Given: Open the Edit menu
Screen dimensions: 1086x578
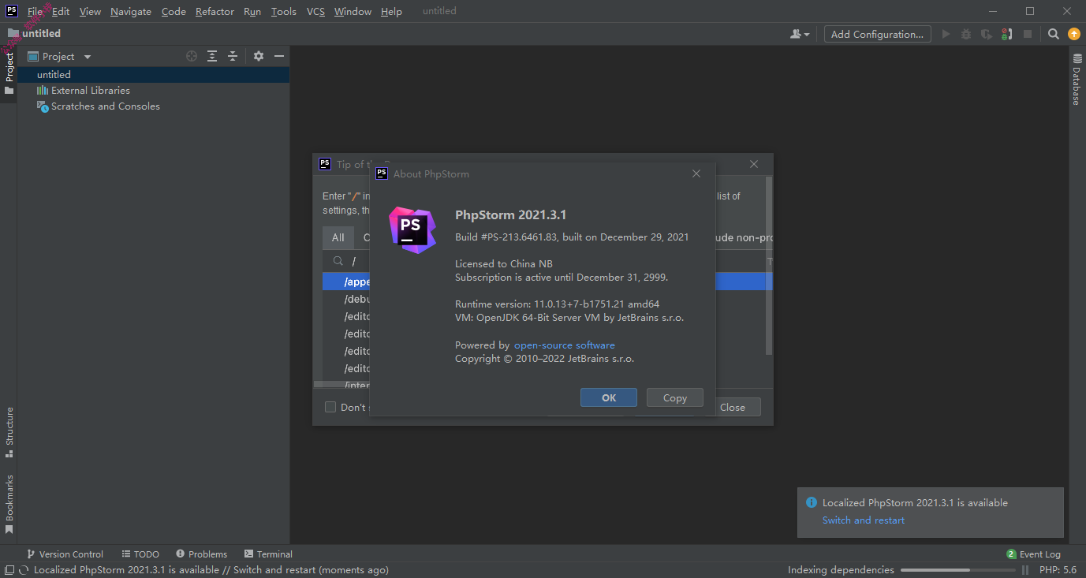Looking at the screenshot, I should [61, 11].
